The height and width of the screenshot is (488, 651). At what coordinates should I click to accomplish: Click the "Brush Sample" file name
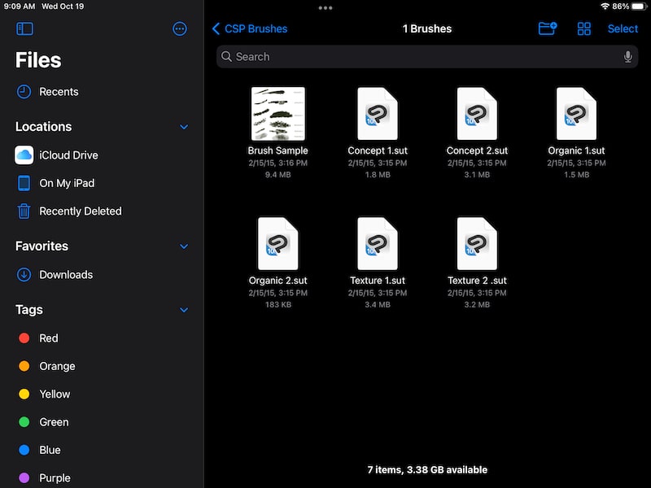point(277,150)
